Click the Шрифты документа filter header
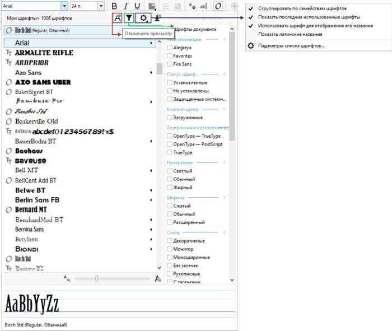Image resolution: width=392 pixels, height=331 pixels. click(x=195, y=29)
